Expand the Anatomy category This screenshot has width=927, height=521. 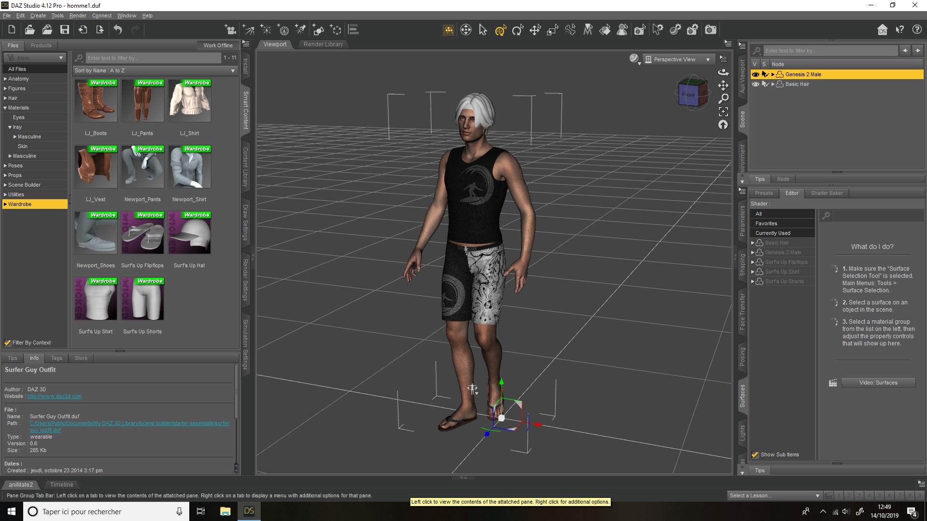tap(5, 79)
